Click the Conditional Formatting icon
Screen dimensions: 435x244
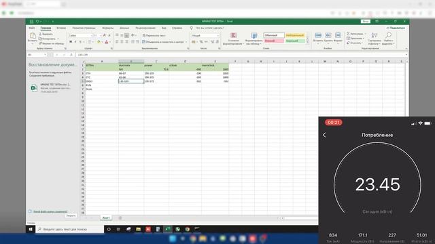(234, 35)
